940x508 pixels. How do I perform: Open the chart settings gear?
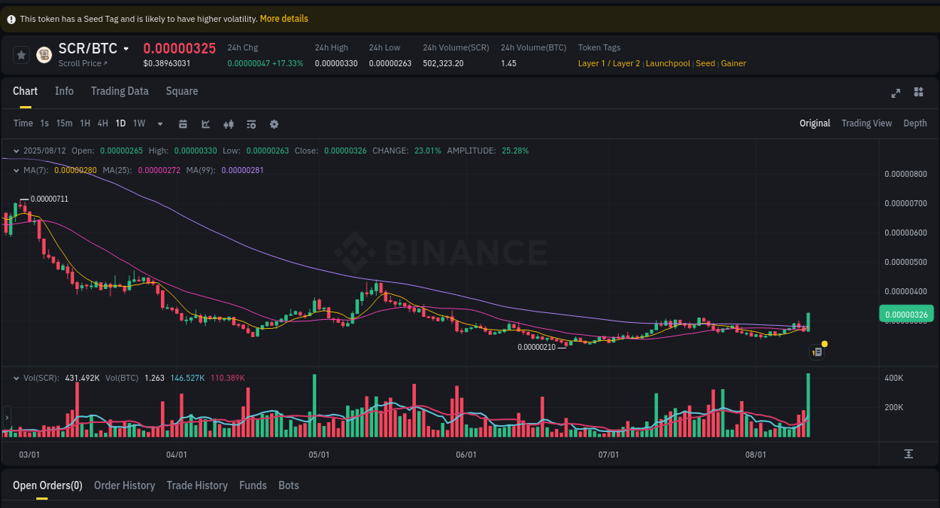click(x=274, y=123)
